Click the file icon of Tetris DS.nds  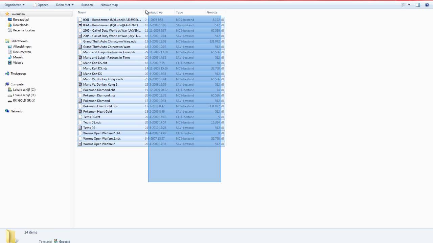point(80,122)
